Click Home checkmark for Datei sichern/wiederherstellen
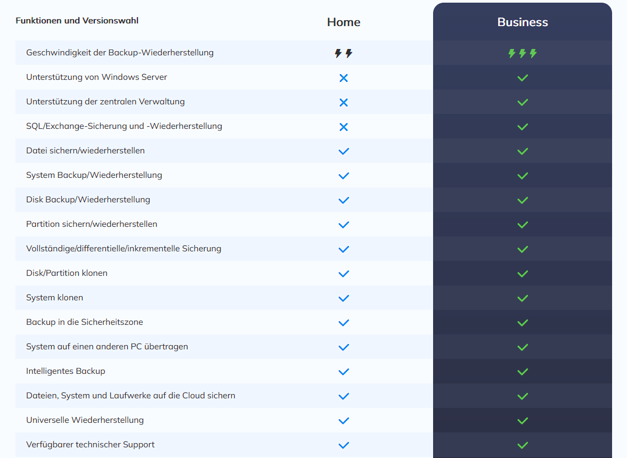Image resolution: width=627 pixels, height=458 pixels. pyautogui.click(x=344, y=151)
